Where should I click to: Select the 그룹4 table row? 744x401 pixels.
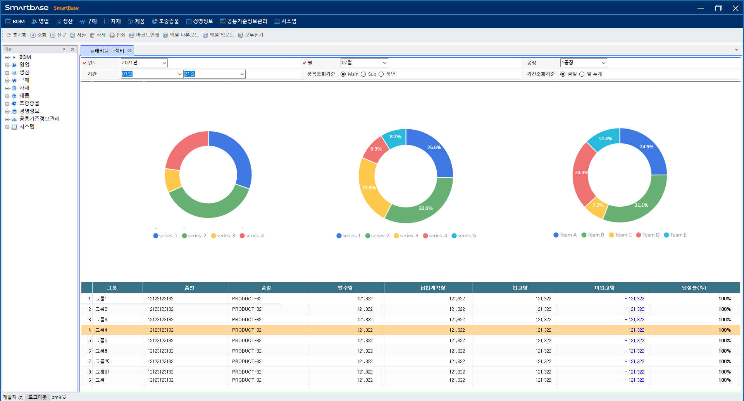411,330
